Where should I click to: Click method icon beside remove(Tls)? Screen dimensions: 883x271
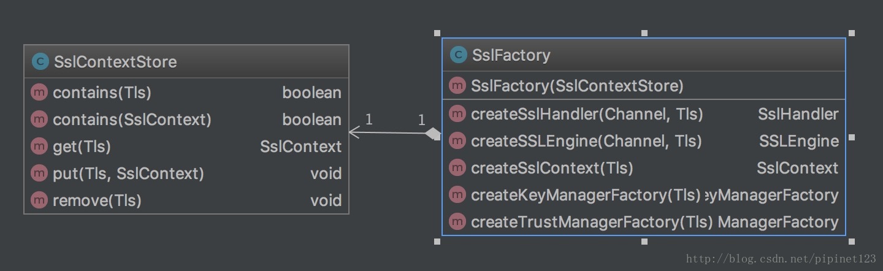[39, 200]
